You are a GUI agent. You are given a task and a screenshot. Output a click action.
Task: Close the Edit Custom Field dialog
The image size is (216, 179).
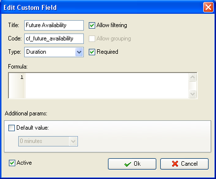tap(208, 7)
